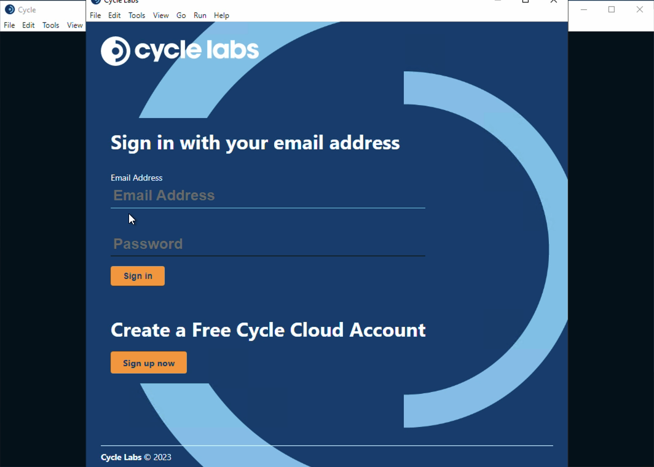Open the Go menu
The image size is (654, 467).
tap(181, 15)
